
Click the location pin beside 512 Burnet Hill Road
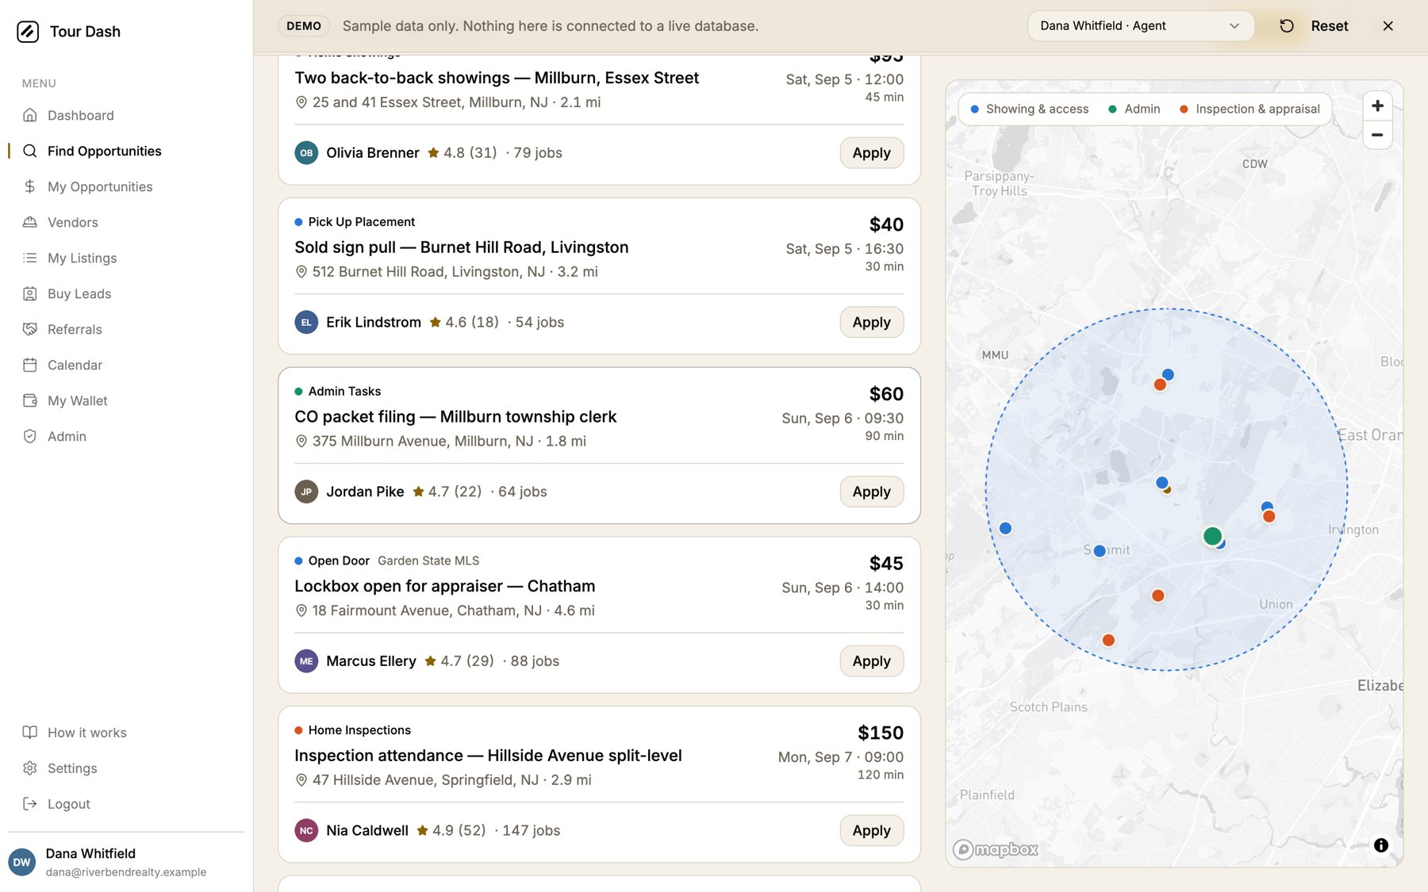(301, 272)
